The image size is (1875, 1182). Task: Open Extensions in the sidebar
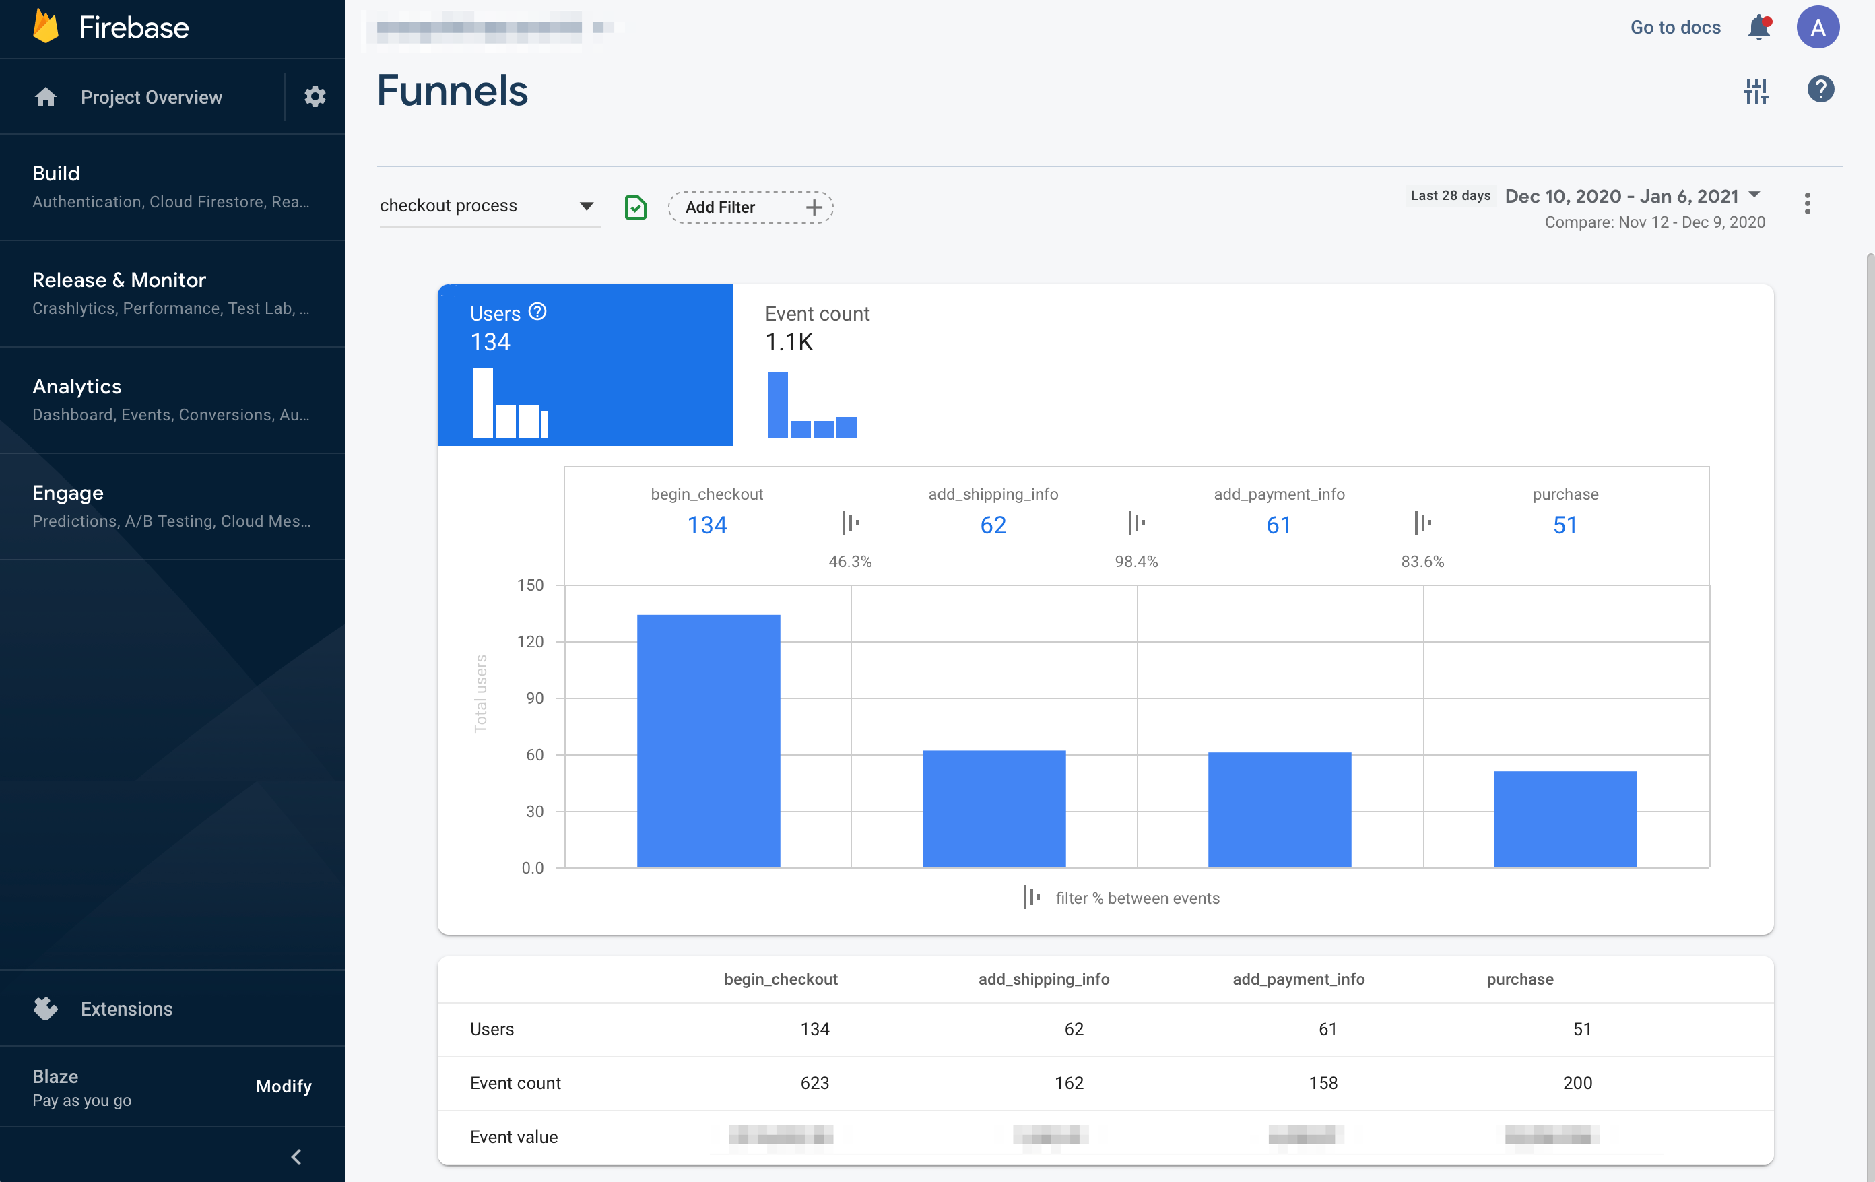click(126, 1008)
